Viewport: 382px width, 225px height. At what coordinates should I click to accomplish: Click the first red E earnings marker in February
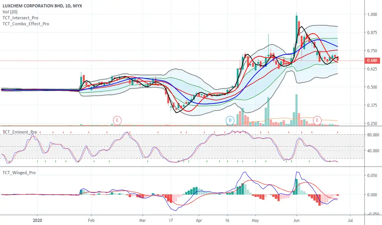117,120
